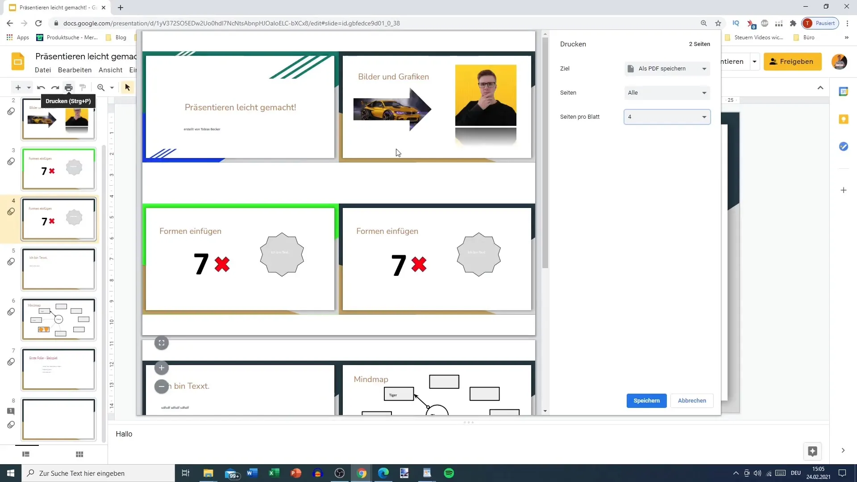Click the comment icon beside slide 8

(11, 411)
